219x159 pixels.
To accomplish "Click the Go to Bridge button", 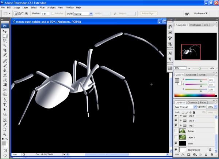I will tap(187, 14).
